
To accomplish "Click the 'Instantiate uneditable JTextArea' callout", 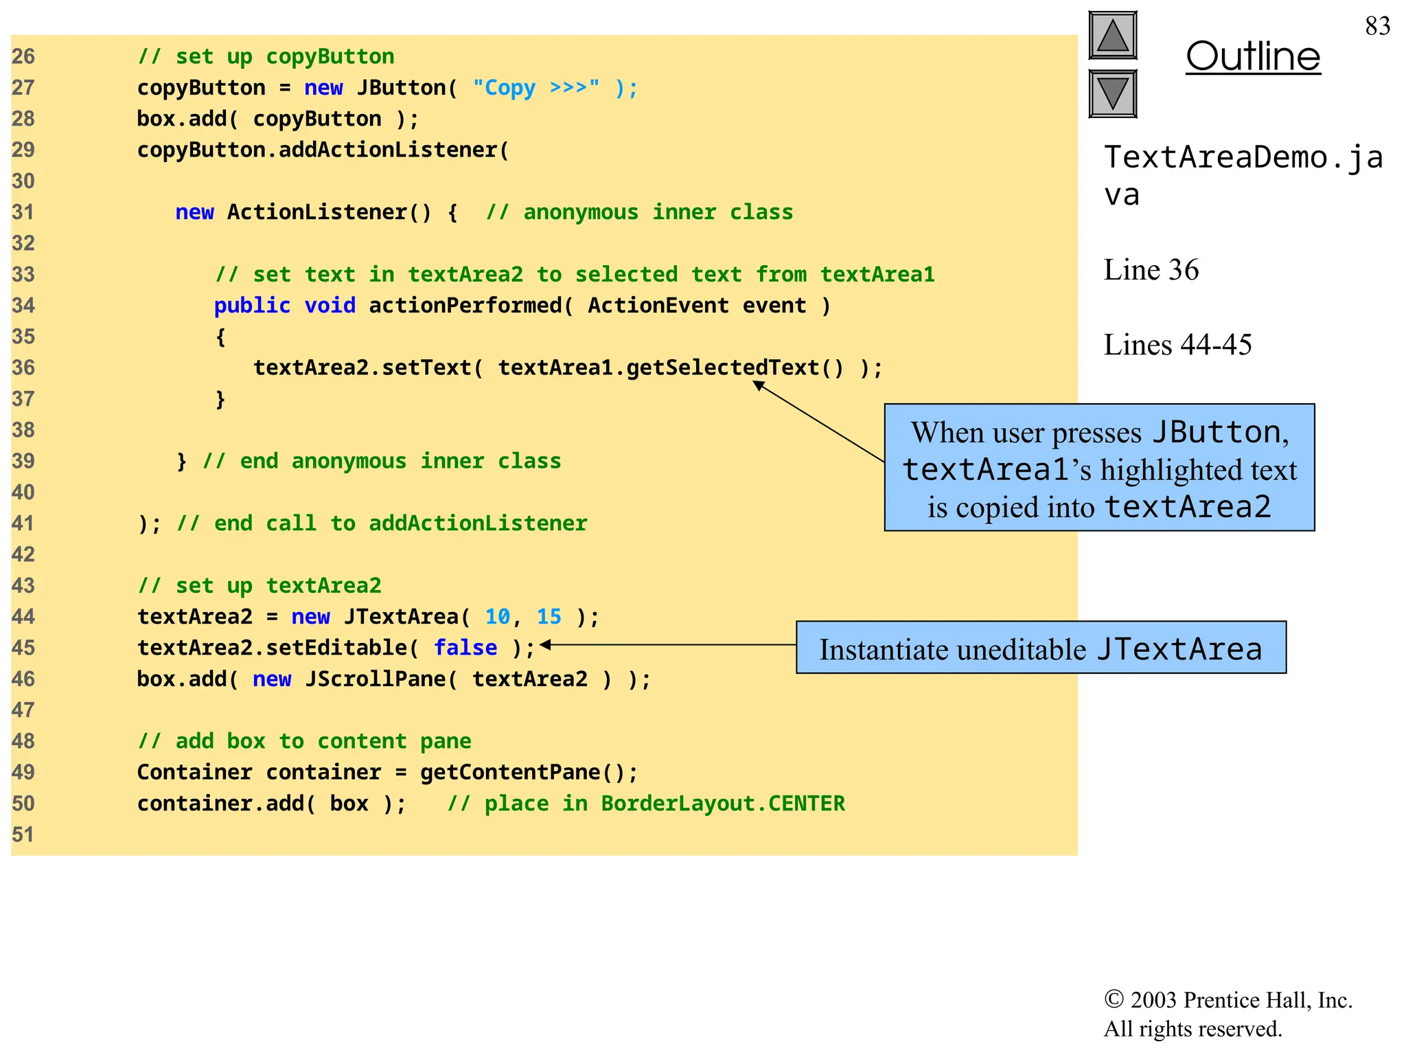I will coord(1041,648).
